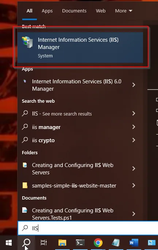
Task: Expand IIS 6.0 Manager result chevron
Action: click(134, 85)
